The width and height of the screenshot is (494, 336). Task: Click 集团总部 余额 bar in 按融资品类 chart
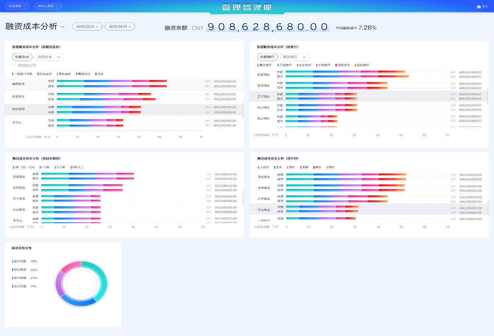[x=112, y=81]
